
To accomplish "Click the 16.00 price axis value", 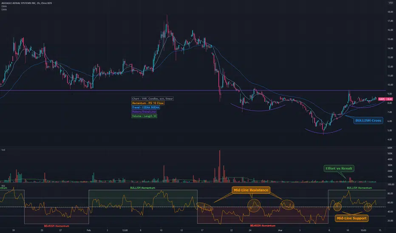I will [390, 30].
